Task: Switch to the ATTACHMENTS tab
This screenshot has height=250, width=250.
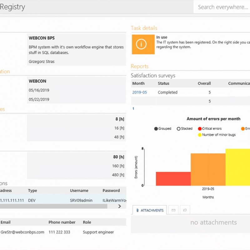Action: (150, 210)
